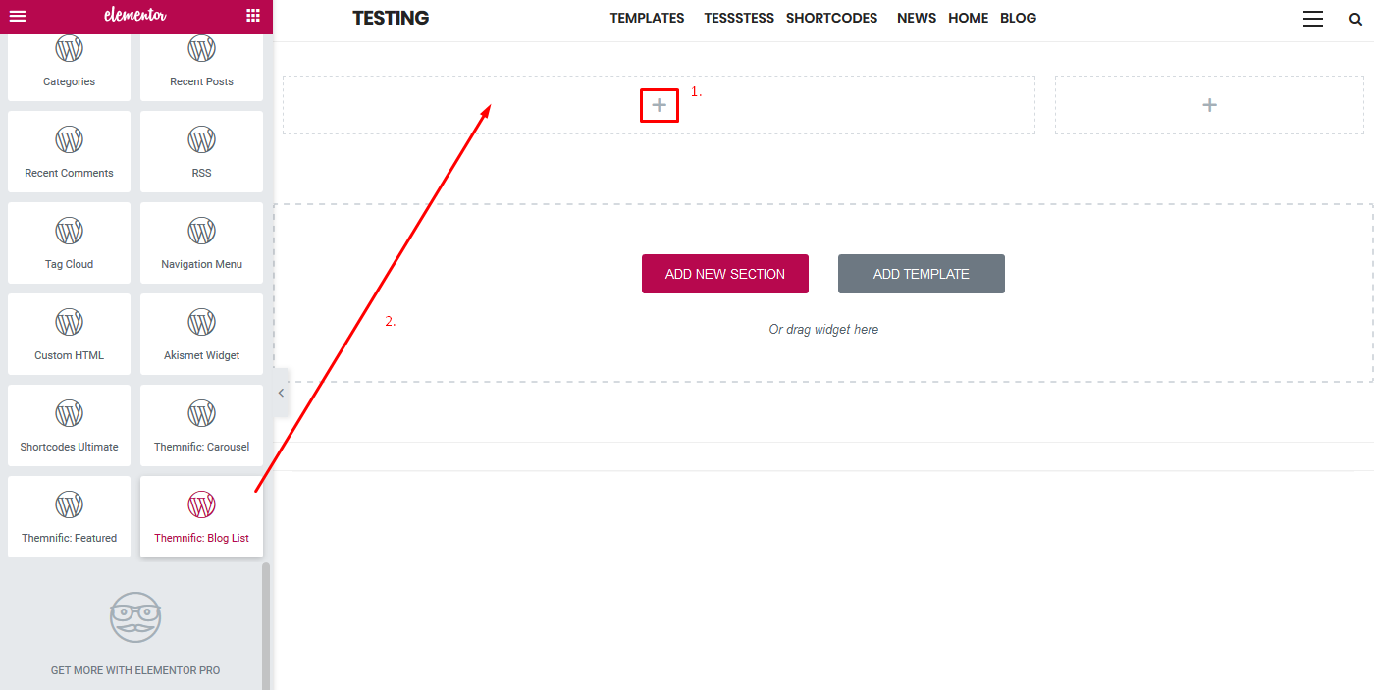Open the TEMPLATES menu item
This screenshot has height=690, width=1374.
tap(647, 18)
